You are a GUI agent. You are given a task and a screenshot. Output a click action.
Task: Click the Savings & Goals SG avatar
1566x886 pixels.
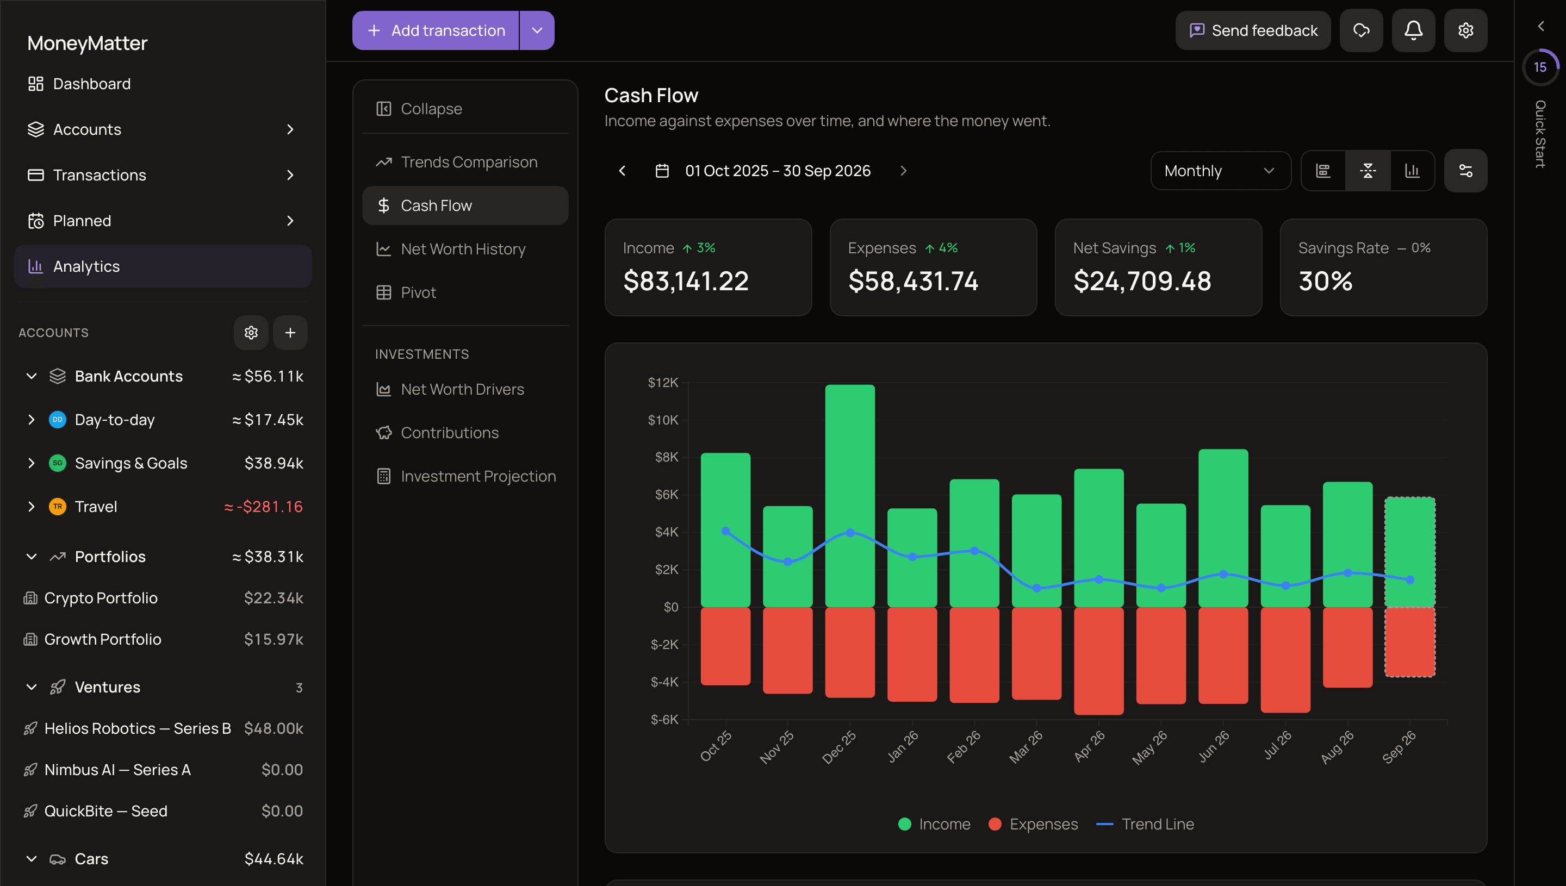pos(57,463)
